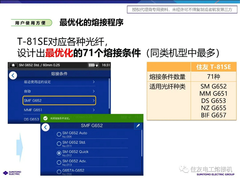Expand the 自动 row chevron
The image size is (240, 180).
coord(94,91)
